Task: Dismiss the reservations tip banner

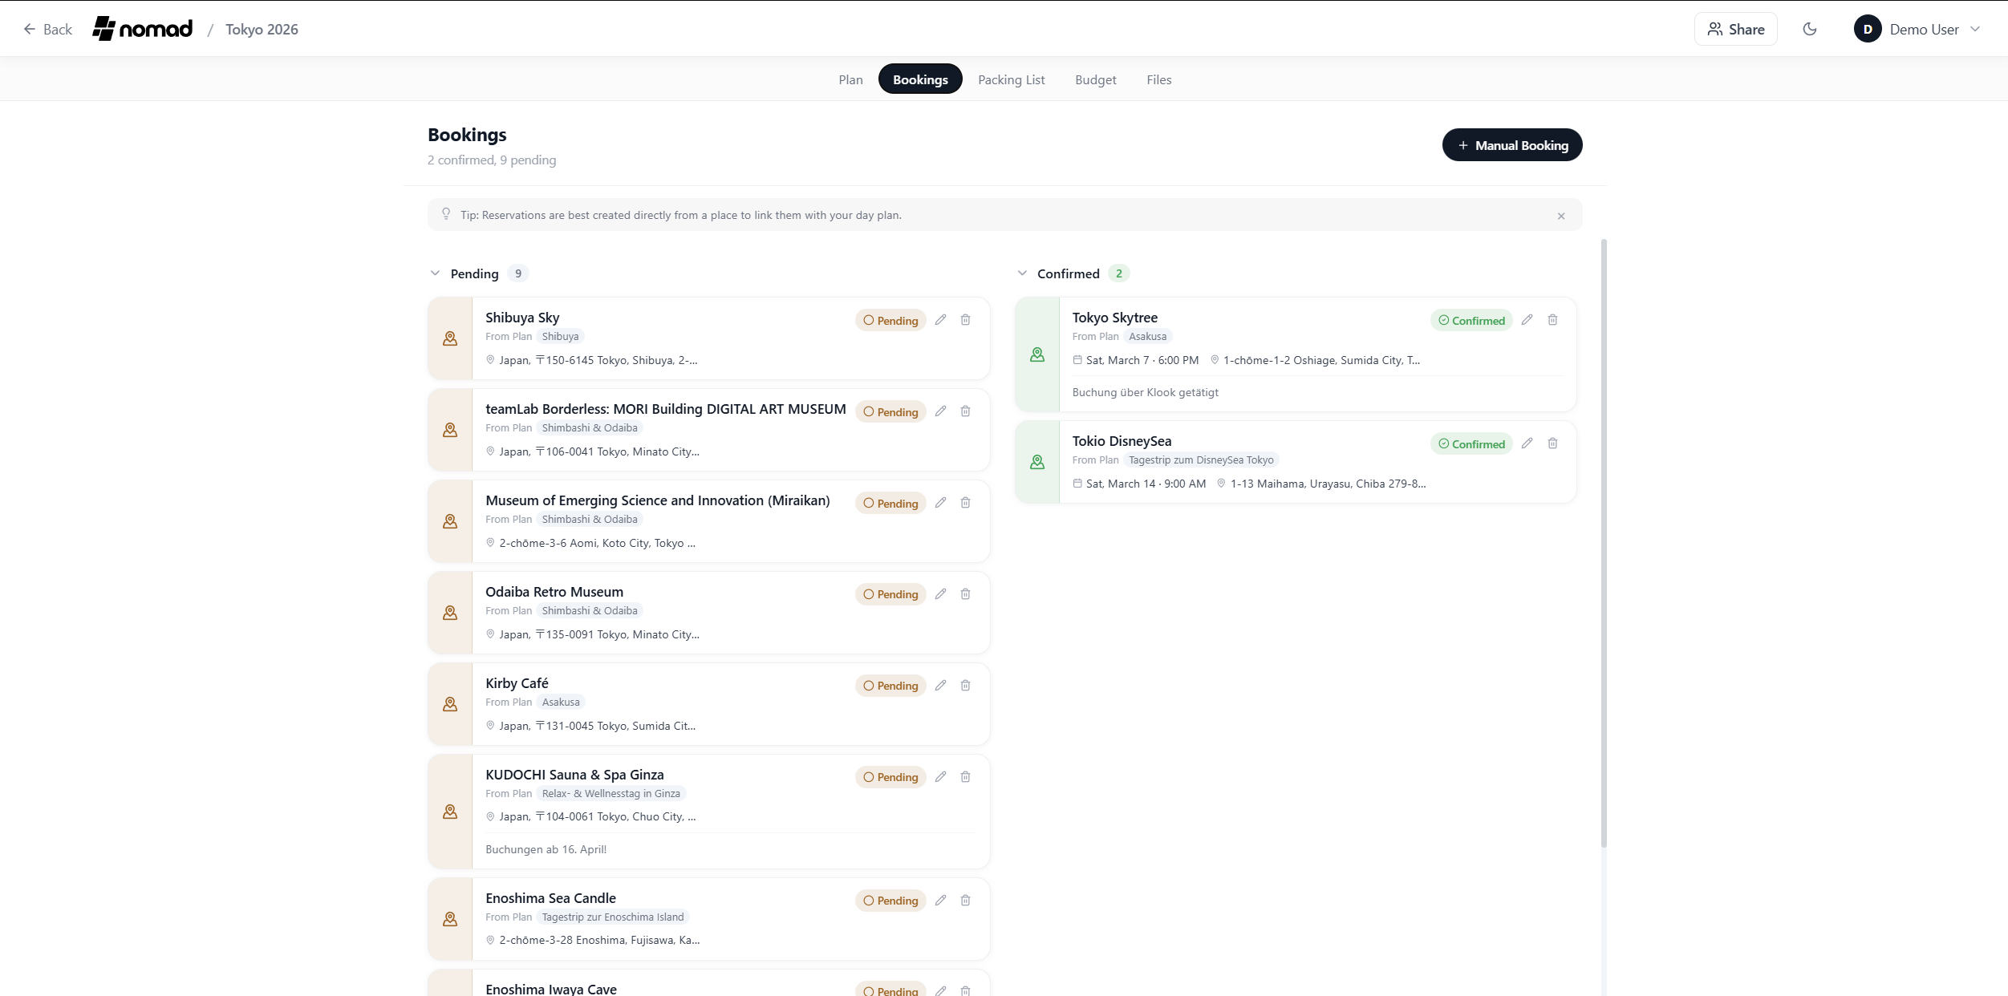Action: (x=1561, y=216)
